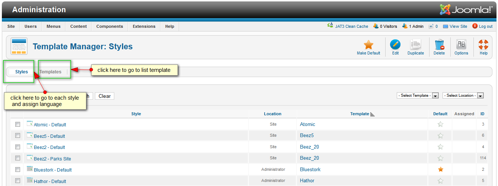
Task: Open the Select Location dropdown
Action: (x=463, y=96)
